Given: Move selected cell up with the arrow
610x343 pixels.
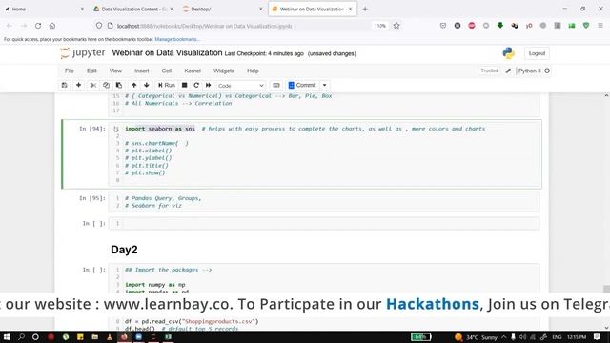Looking at the screenshot, I should (133, 85).
